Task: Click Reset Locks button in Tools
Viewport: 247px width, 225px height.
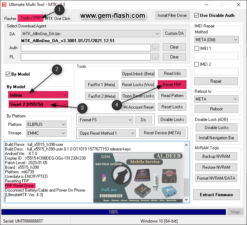Action: [x=172, y=107]
